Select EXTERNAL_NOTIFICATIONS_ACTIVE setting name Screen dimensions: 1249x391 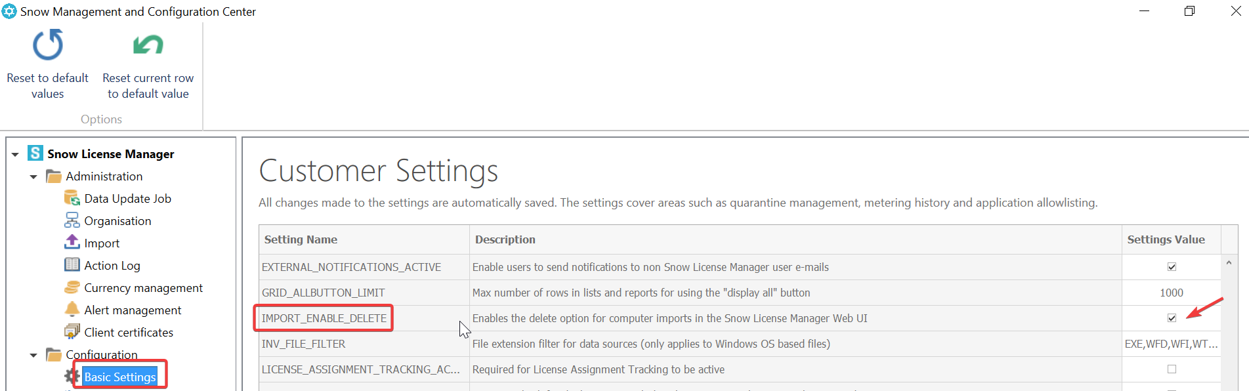(x=351, y=267)
